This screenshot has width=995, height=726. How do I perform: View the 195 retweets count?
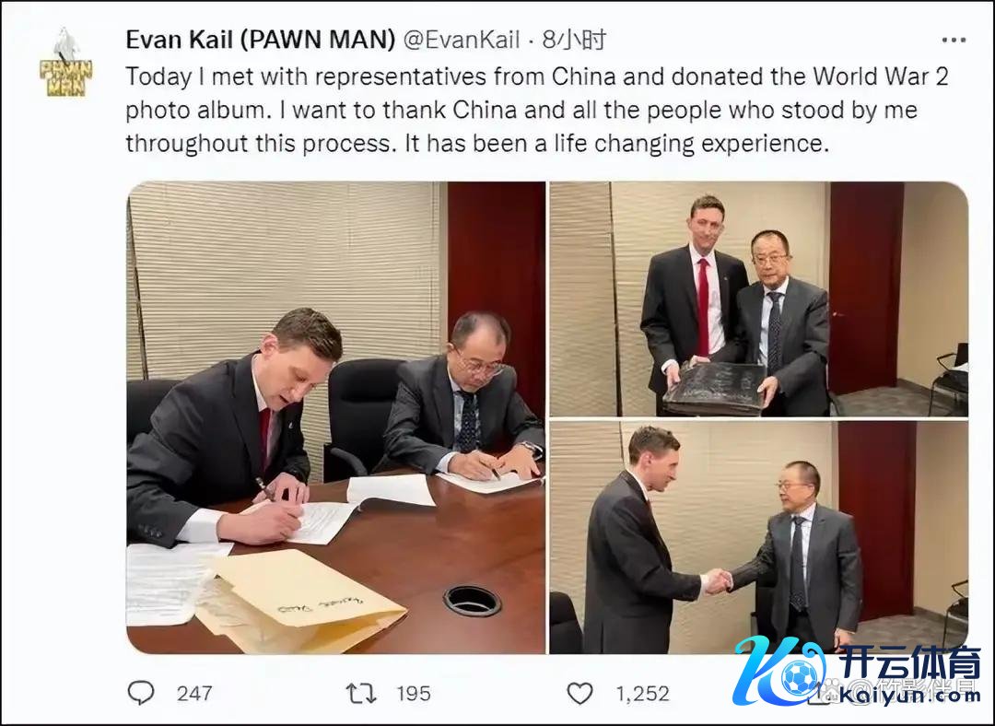(414, 693)
